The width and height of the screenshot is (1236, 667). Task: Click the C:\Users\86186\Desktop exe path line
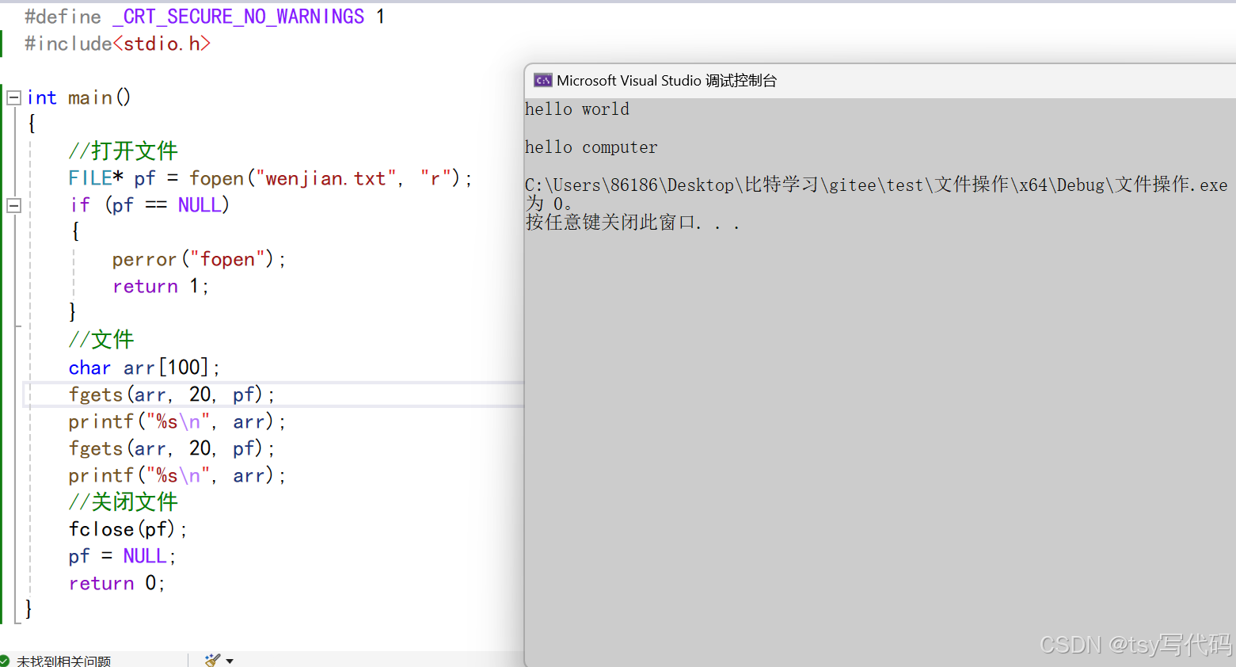pyautogui.click(x=877, y=185)
